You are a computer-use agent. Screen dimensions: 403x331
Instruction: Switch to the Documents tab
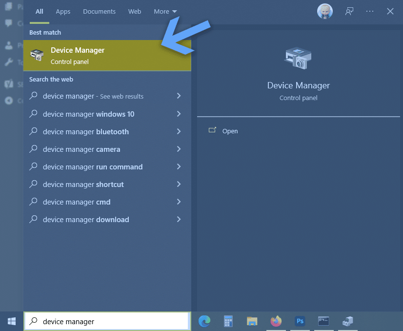[99, 12]
